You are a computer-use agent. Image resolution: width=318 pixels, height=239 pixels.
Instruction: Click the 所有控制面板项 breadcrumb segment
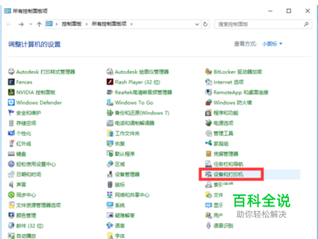click(109, 24)
